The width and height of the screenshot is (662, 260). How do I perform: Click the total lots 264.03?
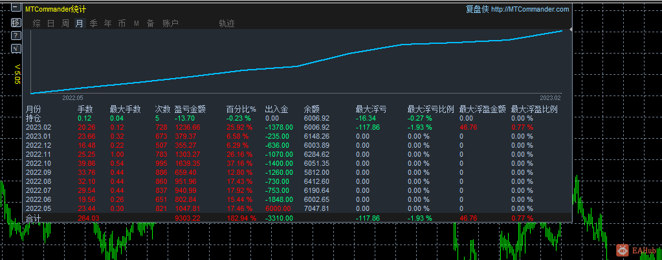tap(88, 218)
